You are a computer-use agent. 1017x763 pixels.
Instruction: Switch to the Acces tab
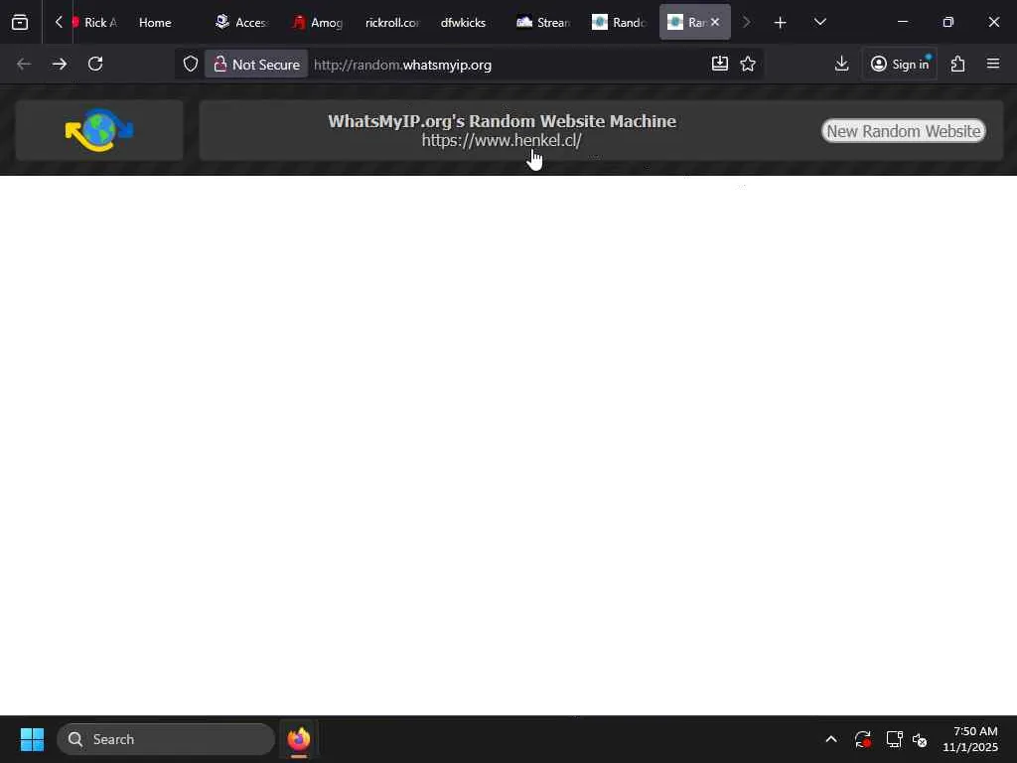(241, 22)
